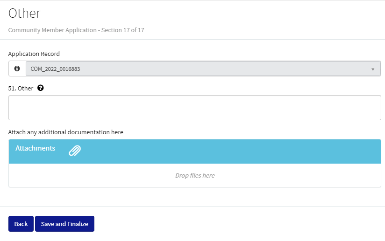The image size is (385, 241).
Task: Click the right edge of the Application Record field
Action: coord(378,69)
